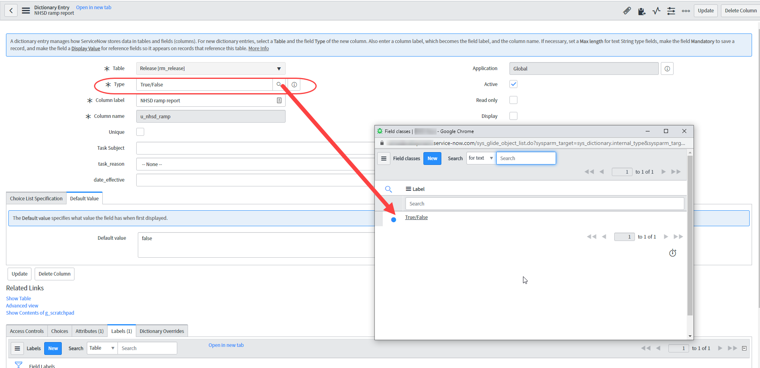760x368 pixels.
Task: Switch to the Choice List Specification tab
Action: click(x=35, y=198)
